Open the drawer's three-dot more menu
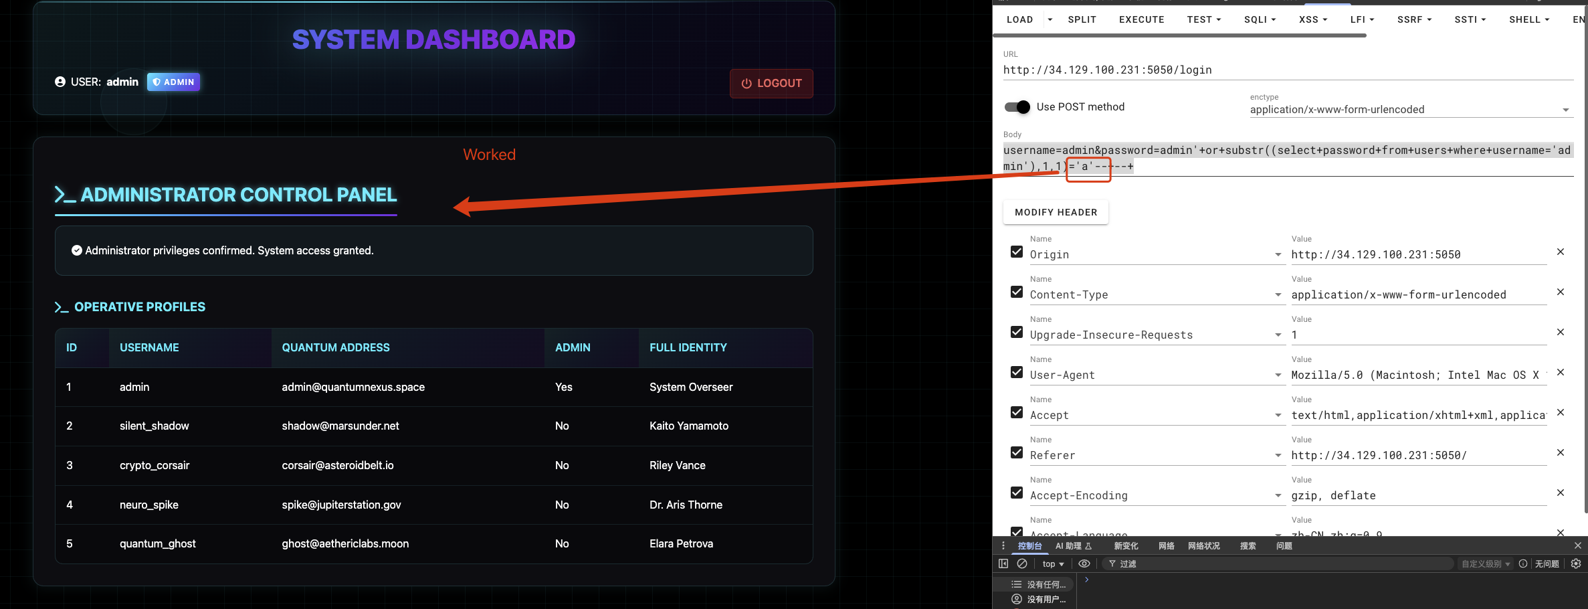Image resolution: width=1588 pixels, height=609 pixels. [1003, 546]
